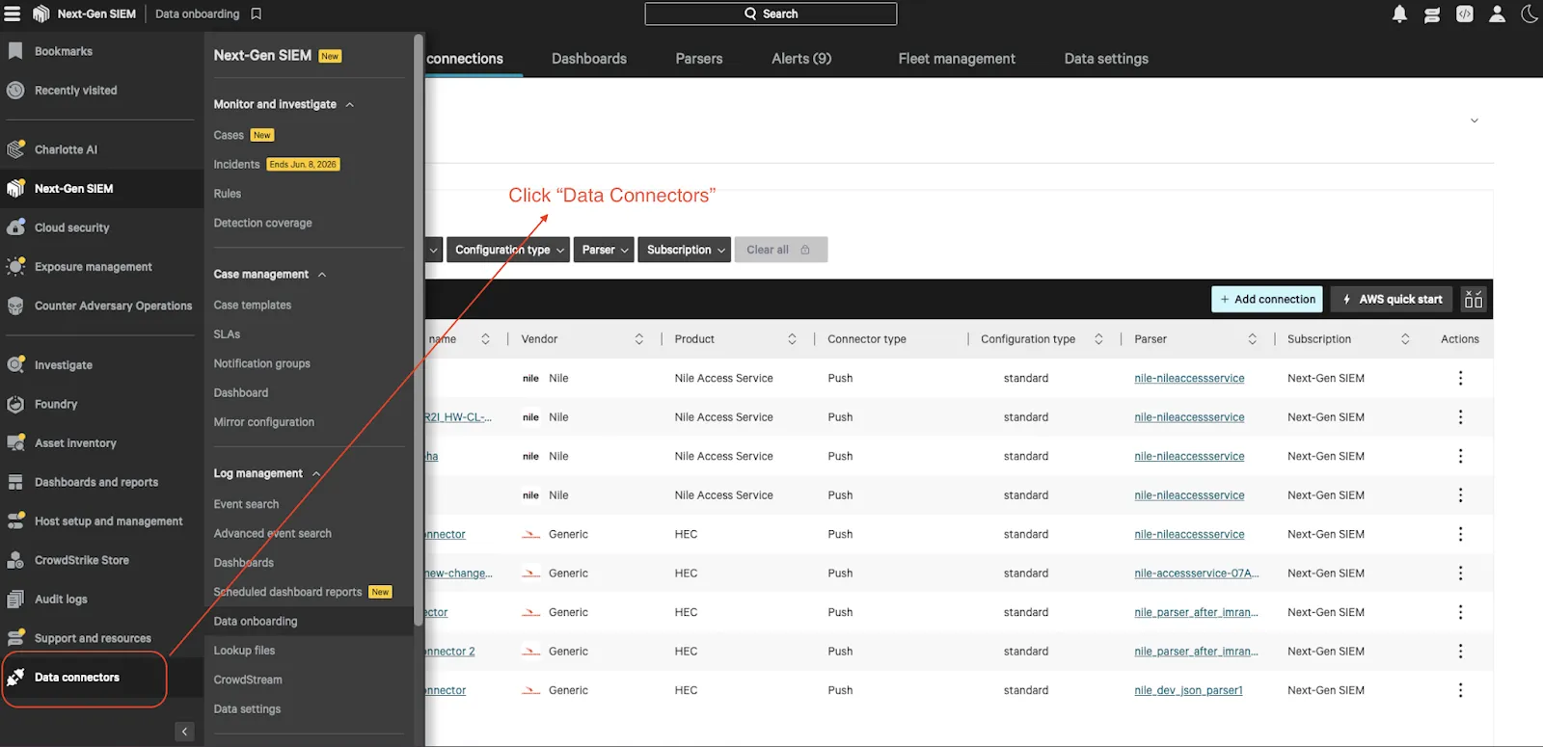The height and width of the screenshot is (747, 1543).
Task: Sort the table by Vendor column
Action: [638, 339]
